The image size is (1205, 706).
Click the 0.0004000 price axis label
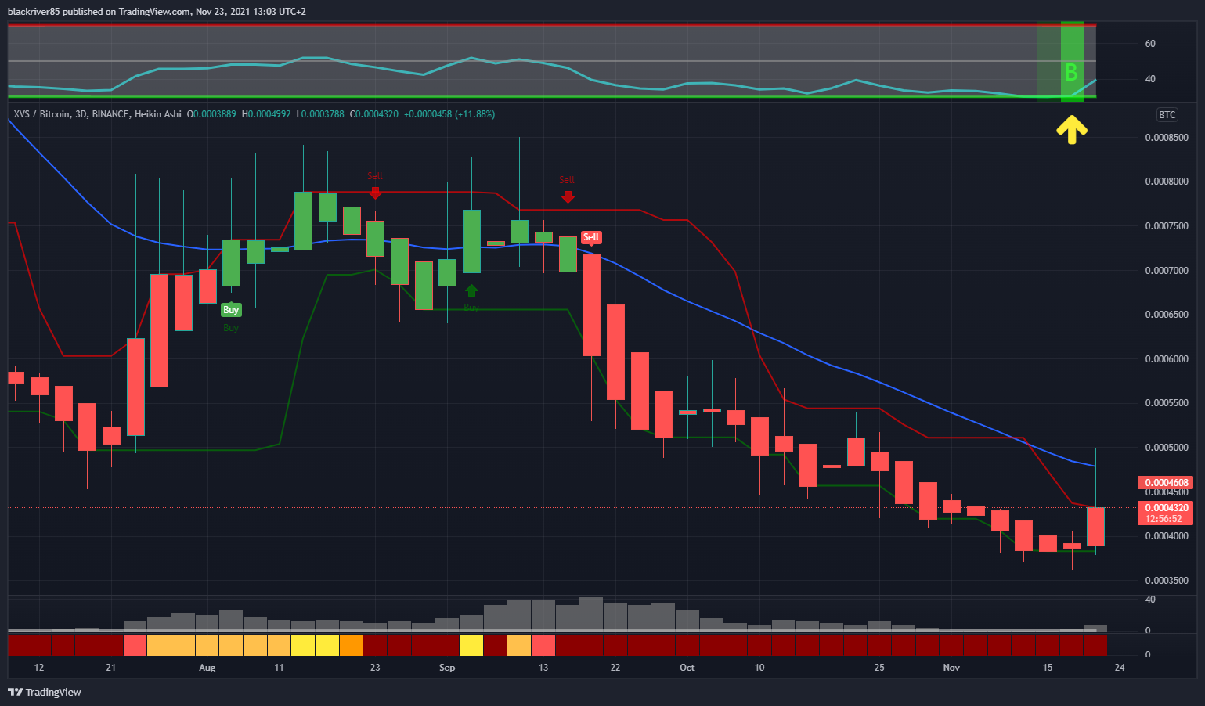point(1166,536)
